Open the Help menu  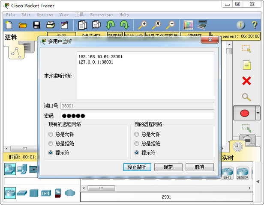(124, 15)
